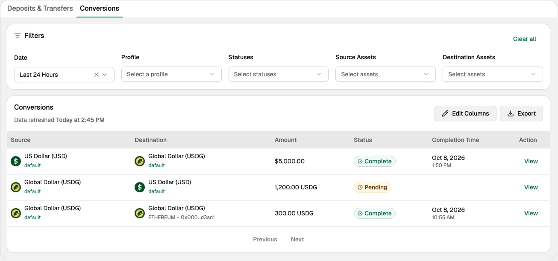Click the USDG destination icon in the 300.00 USDG row
558x261 pixels.
click(x=140, y=213)
